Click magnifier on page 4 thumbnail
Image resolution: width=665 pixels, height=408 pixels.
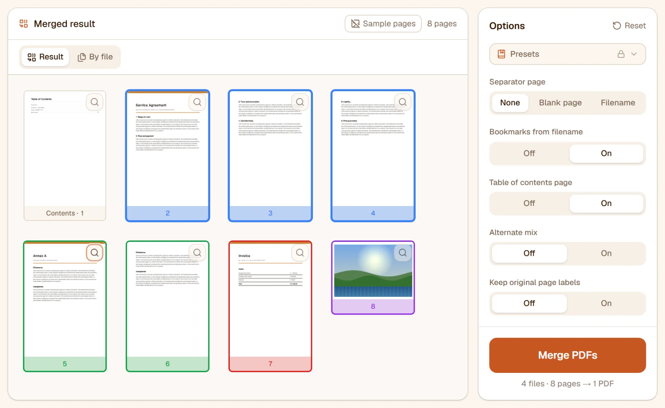coord(403,102)
